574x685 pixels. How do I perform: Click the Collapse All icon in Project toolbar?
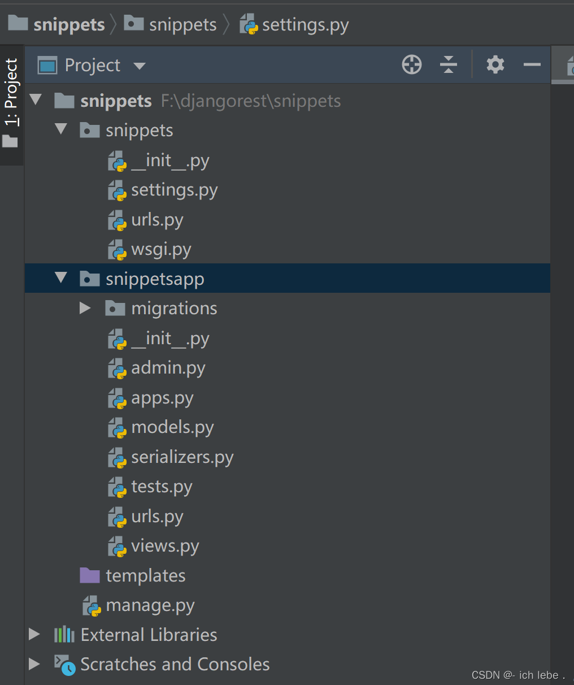point(449,65)
